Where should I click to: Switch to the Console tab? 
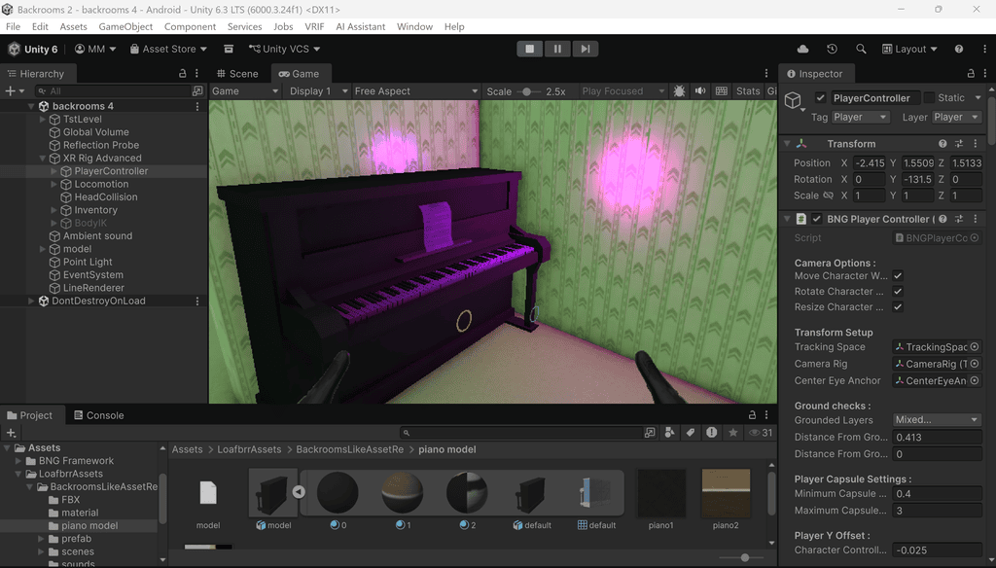[x=98, y=415]
